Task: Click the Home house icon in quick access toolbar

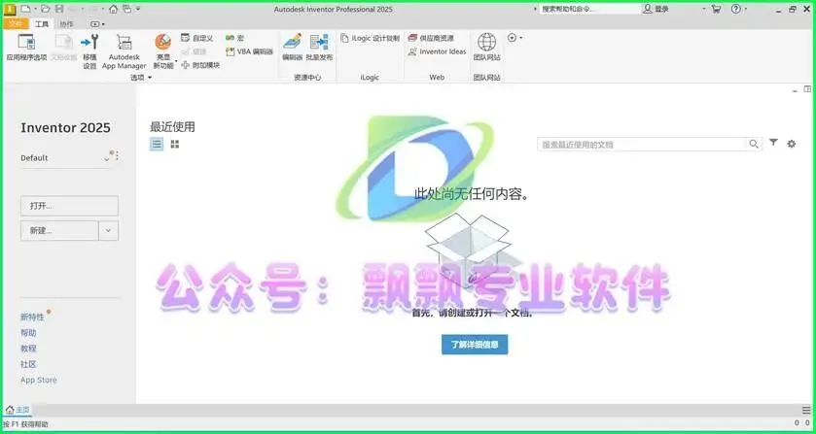Action: click(113, 9)
